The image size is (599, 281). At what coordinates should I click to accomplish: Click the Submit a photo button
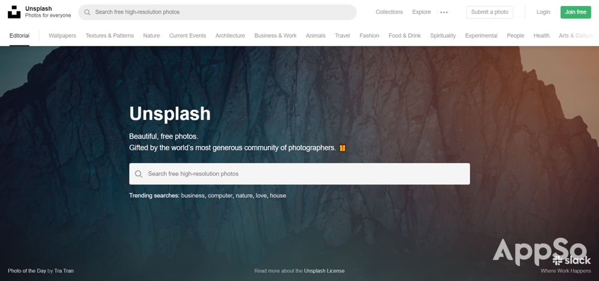pos(489,12)
